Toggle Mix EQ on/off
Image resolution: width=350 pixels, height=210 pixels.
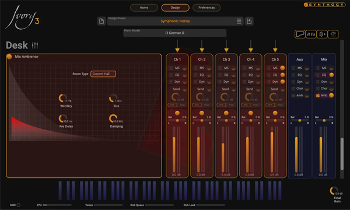coord(331,75)
